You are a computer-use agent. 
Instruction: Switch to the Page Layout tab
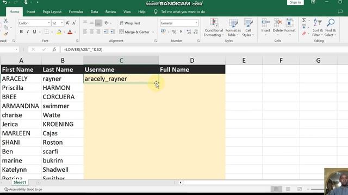(x=52, y=12)
